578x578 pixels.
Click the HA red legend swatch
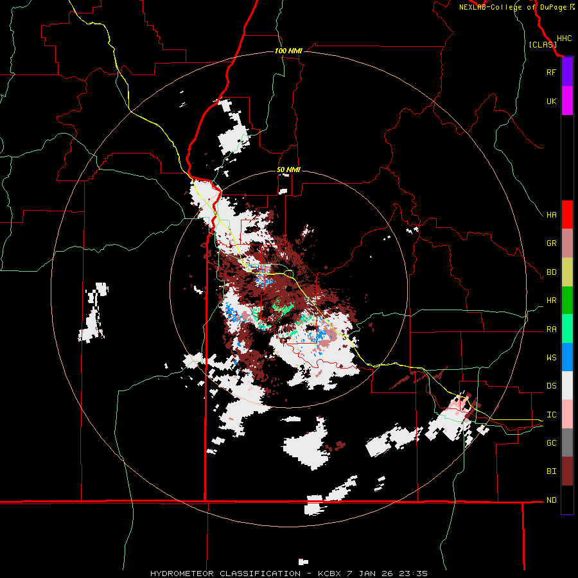point(567,215)
